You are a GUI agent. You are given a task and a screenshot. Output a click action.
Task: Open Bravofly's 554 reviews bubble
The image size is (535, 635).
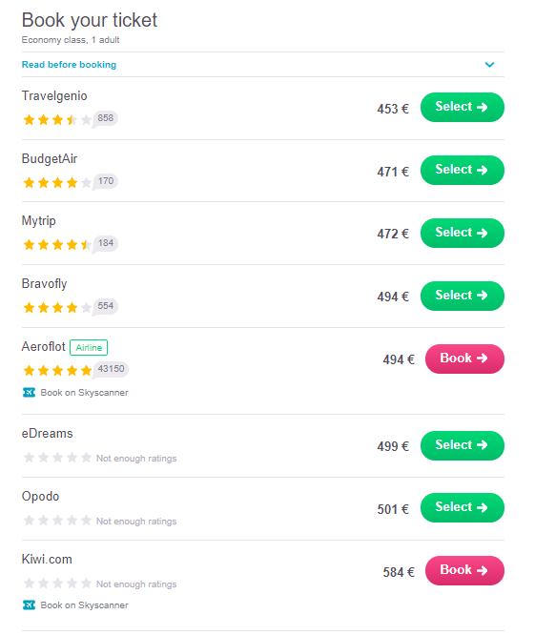[x=105, y=306]
